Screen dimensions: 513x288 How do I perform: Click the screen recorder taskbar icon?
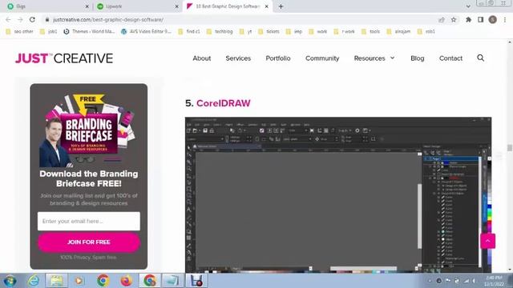point(196,281)
